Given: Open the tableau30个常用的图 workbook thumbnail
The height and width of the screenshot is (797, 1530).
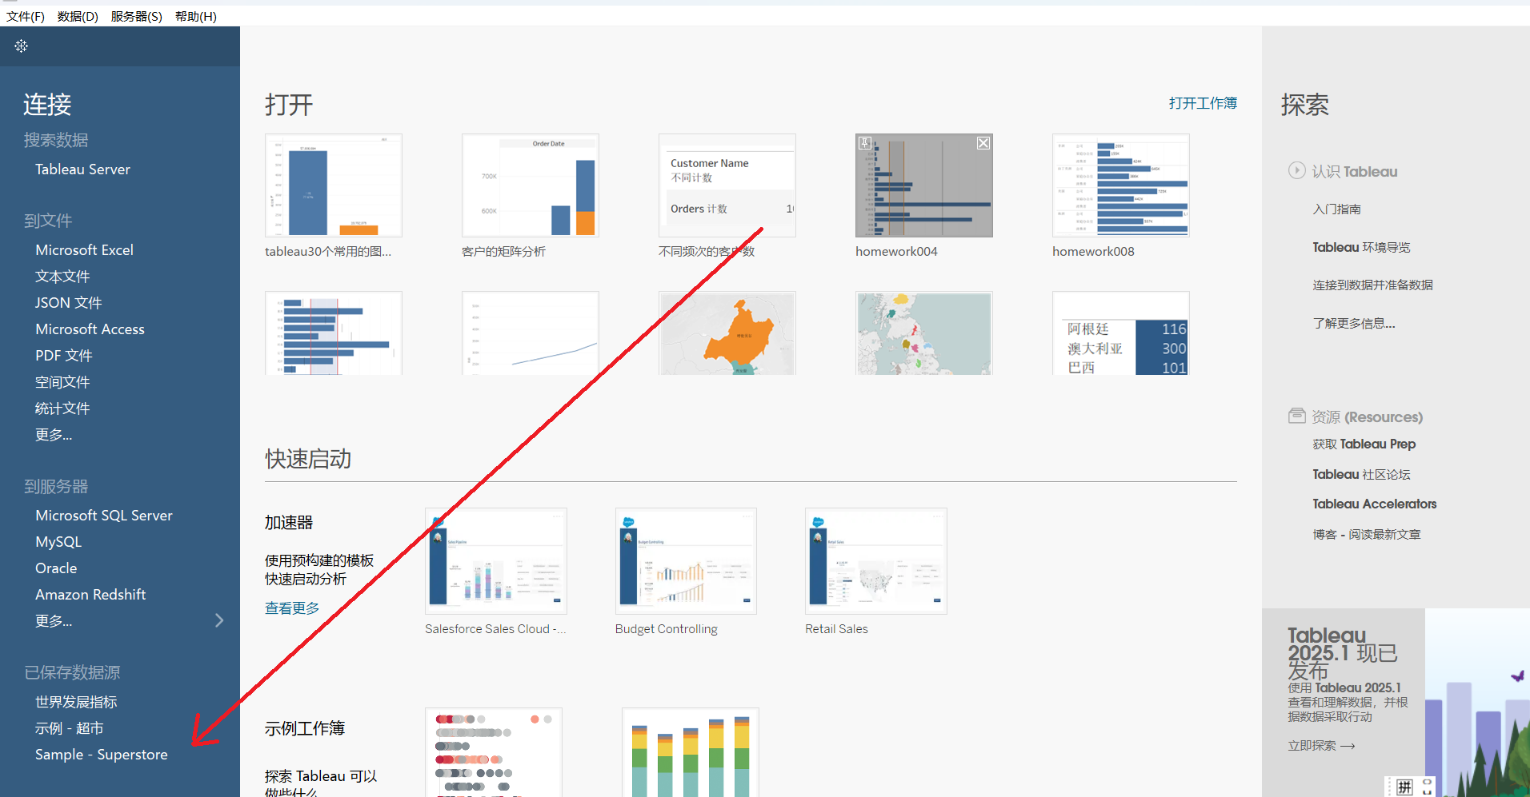Looking at the screenshot, I should click(x=333, y=185).
